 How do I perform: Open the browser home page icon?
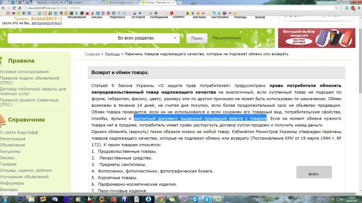19,8
